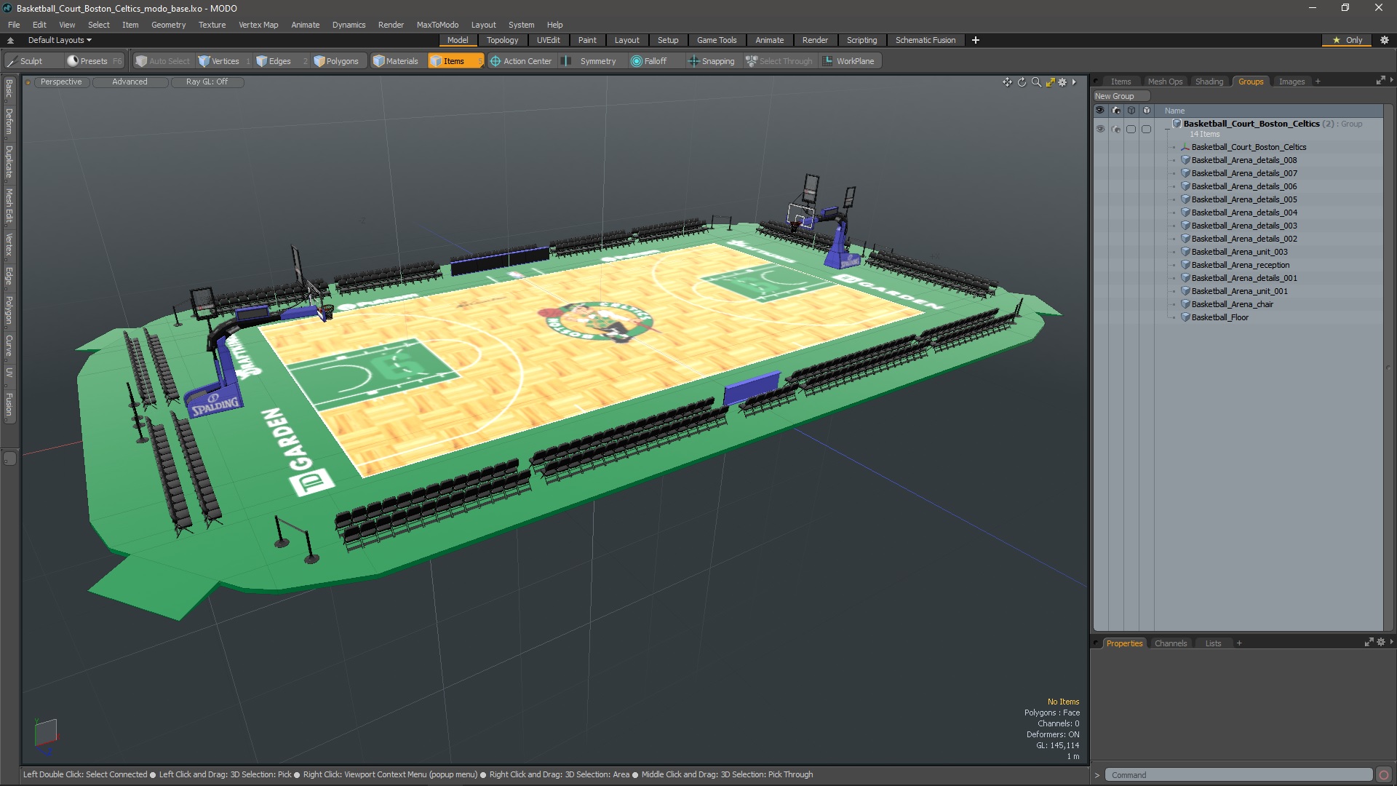
Task: Click the viewport pan/move icon
Action: coord(1007,82)
